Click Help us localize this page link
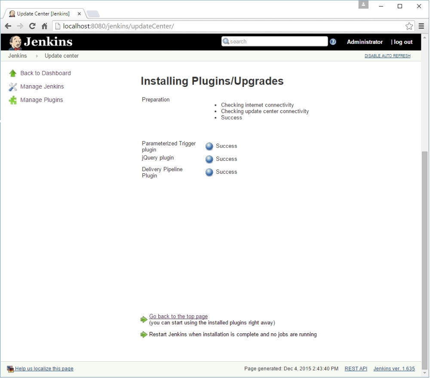The width and height of the screenshot is (430, 378). click(44, 369)
